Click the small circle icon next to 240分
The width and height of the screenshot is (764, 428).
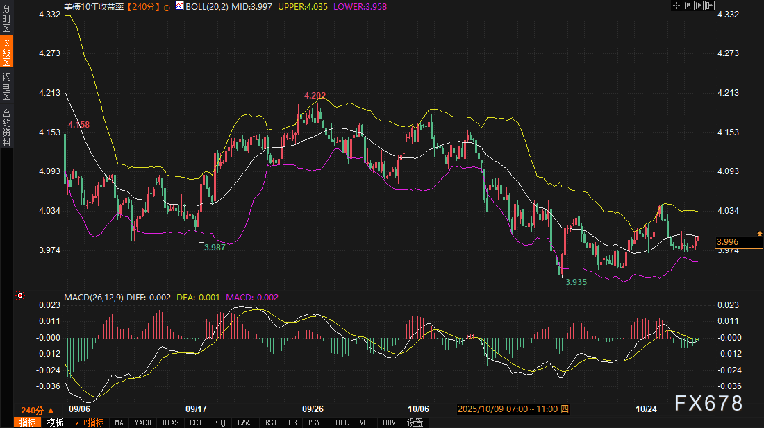click(167, 6)
